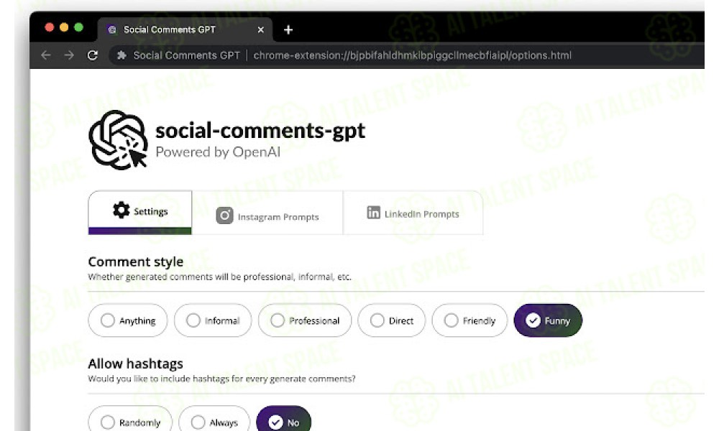This screenshot has width=719, height=431.
Task: Choose the Informal comment style
Action: (x=213, y=320)
